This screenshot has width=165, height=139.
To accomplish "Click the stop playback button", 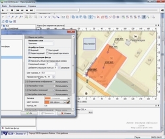I will [12, 10].
